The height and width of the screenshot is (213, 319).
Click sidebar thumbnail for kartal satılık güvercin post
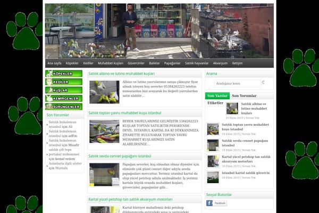click(213, 177)
